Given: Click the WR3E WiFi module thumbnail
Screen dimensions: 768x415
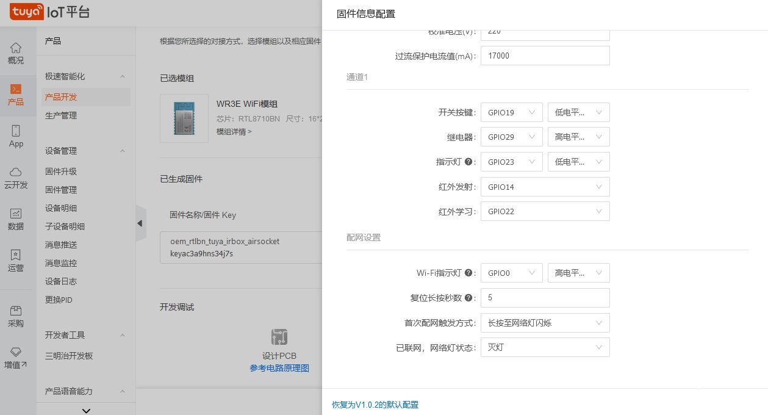Looking at the screenshot, I should point(184,118).
